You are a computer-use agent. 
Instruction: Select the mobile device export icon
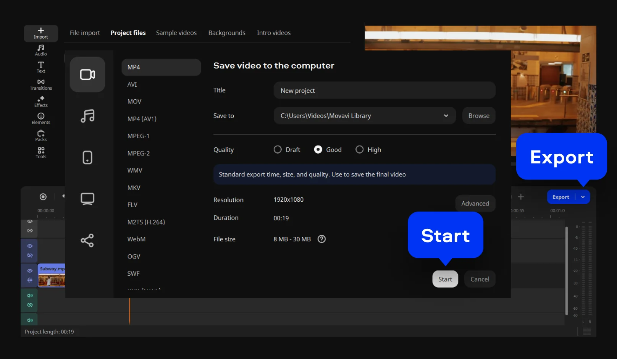(87, 157)
